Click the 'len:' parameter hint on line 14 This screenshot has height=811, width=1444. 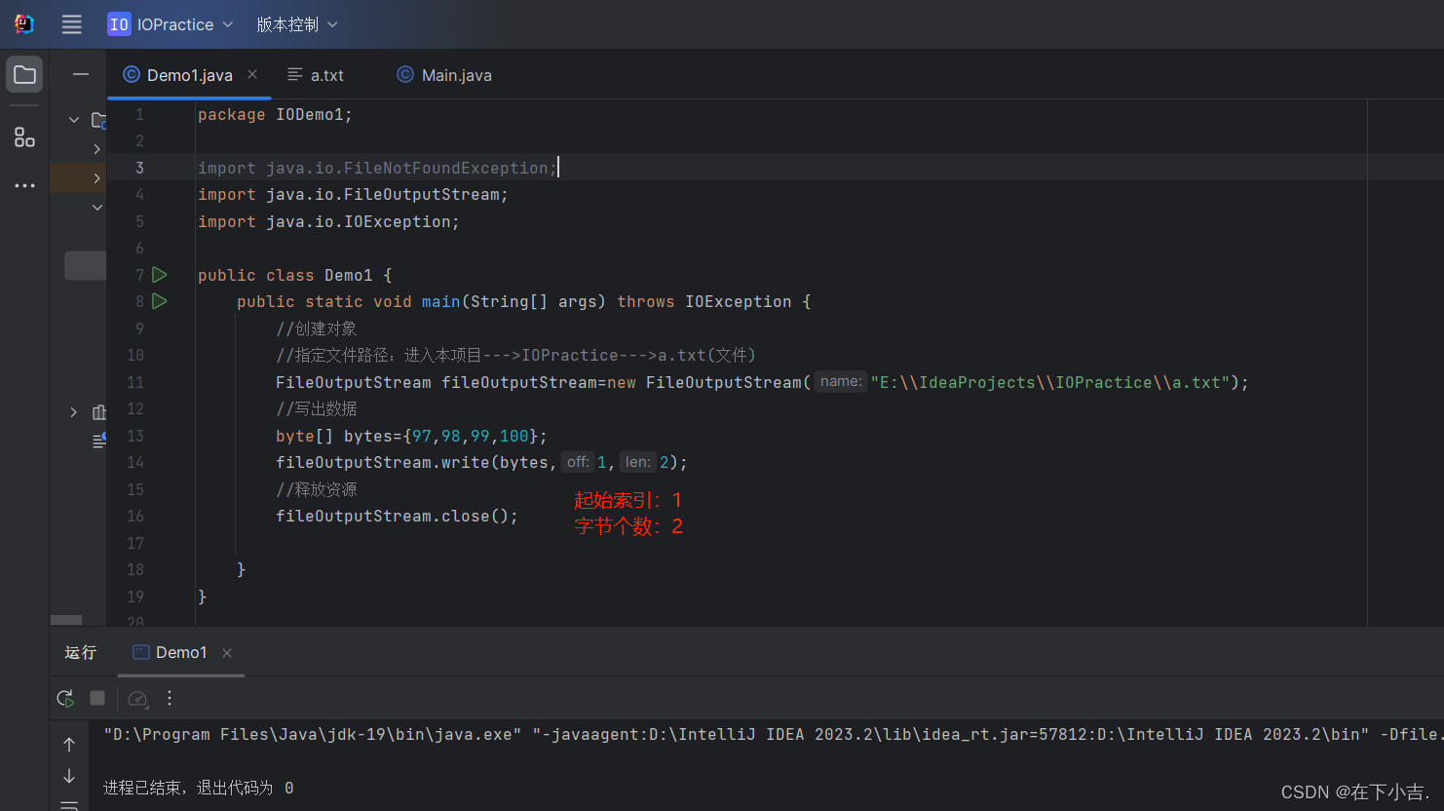[638, 462]
